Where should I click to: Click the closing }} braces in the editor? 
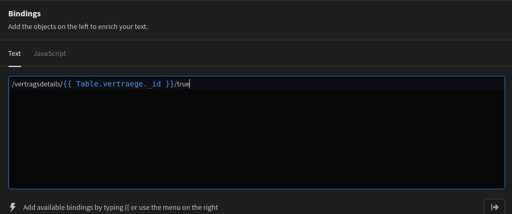pos(169,84)
